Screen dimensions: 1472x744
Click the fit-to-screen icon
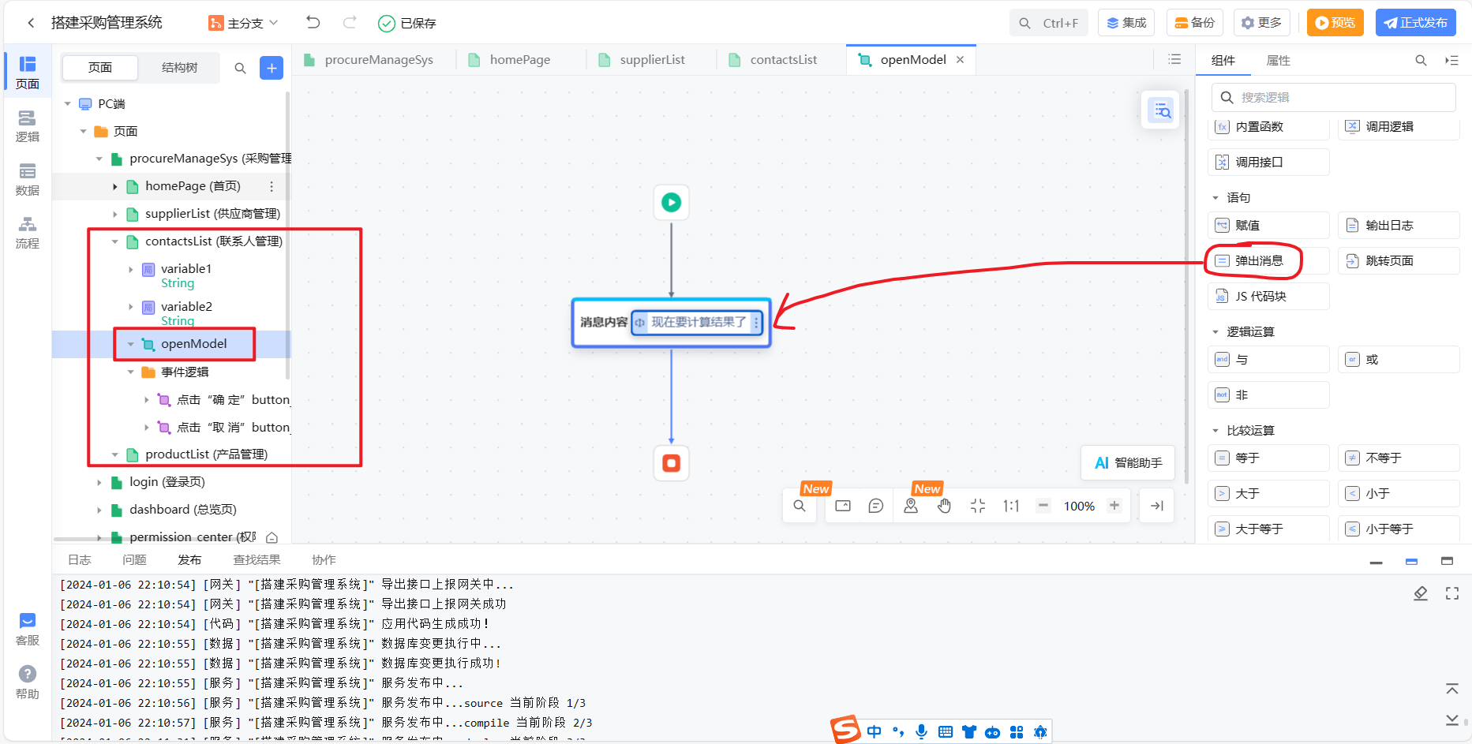coord(978,507)
